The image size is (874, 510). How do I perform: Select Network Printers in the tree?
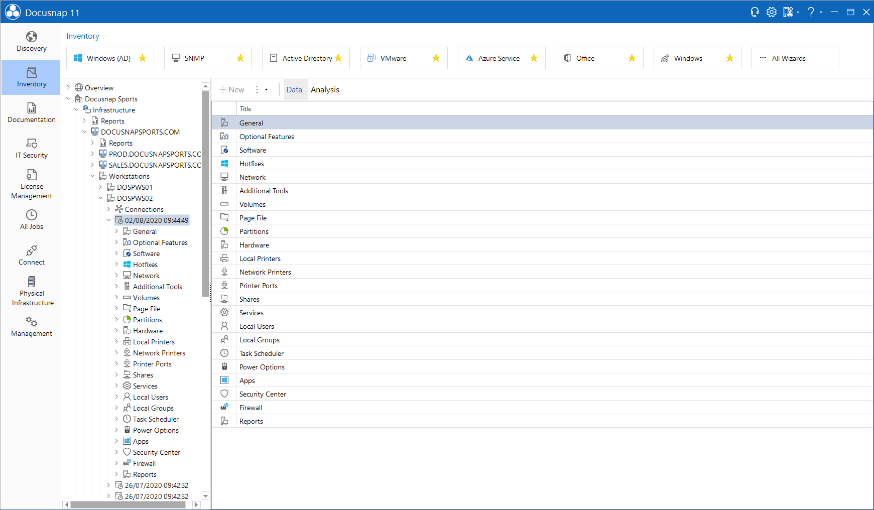pos(159,353)
